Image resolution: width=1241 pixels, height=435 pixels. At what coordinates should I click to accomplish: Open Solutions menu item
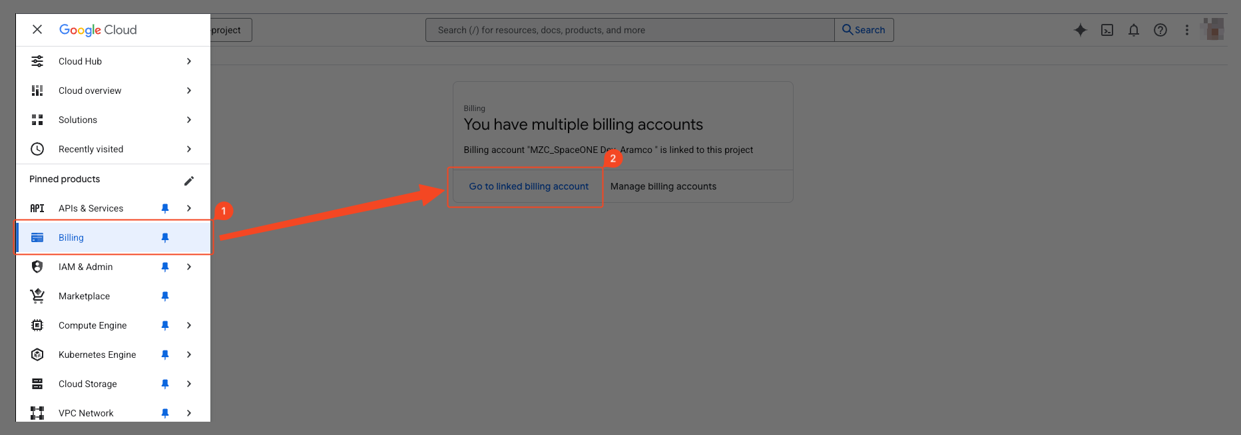point(113,120)
